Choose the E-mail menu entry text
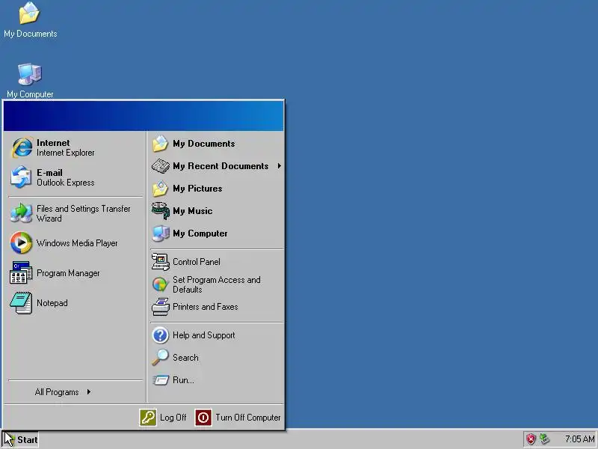This screenshot has width=598, height=449. (49, 173)
